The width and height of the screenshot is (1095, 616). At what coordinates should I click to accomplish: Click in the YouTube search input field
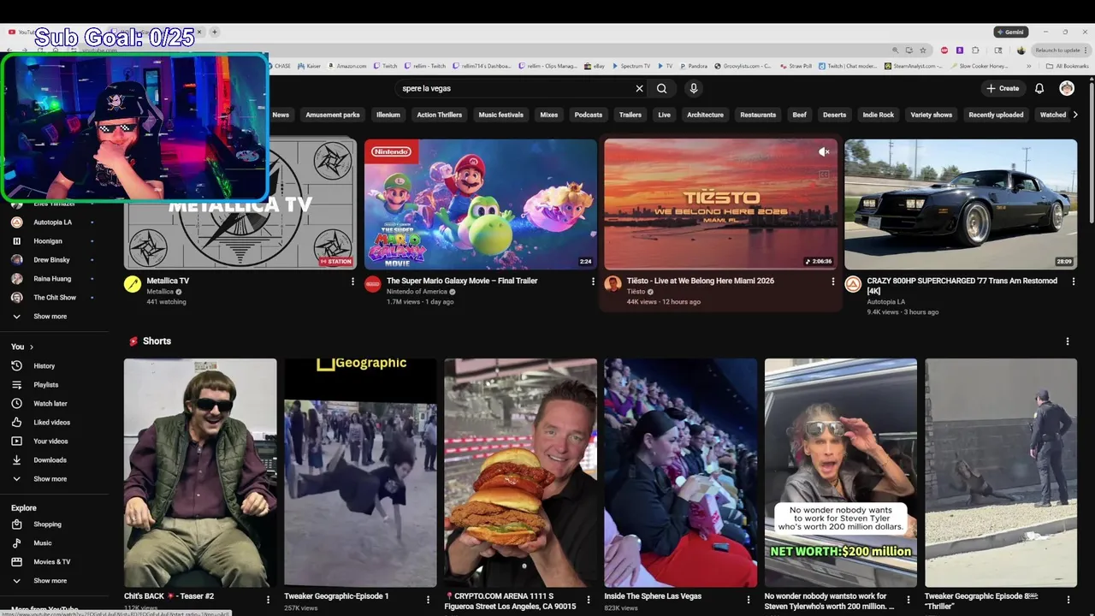[x=513, y=88]
